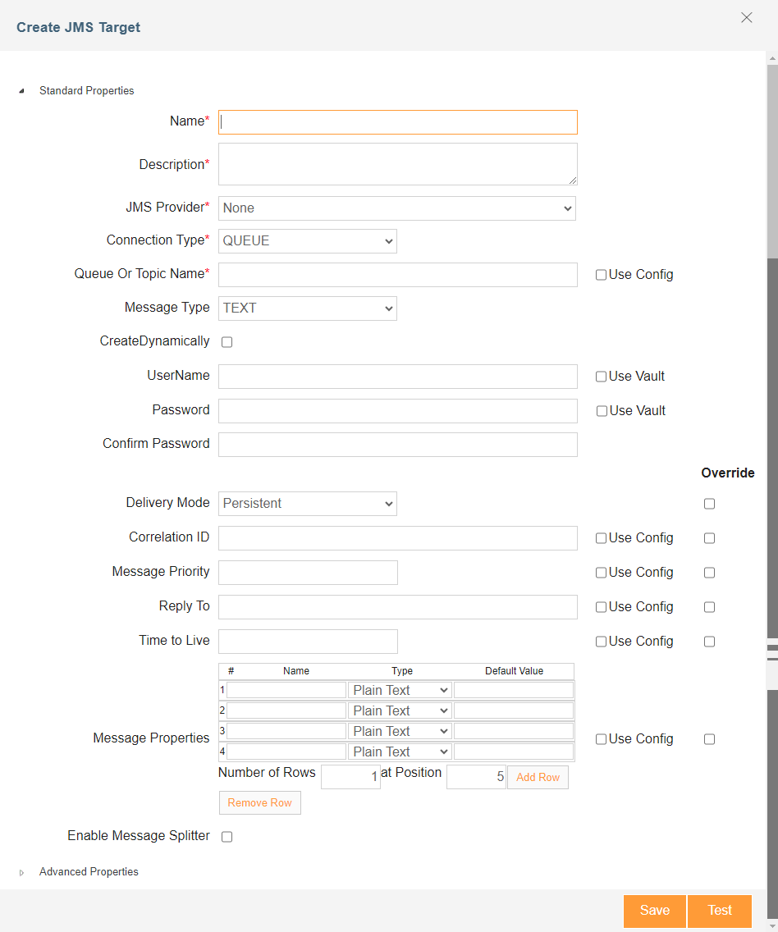This screenshot has width=778, height=932.
Task: Click the Add Row button
Action: [538, 777]
